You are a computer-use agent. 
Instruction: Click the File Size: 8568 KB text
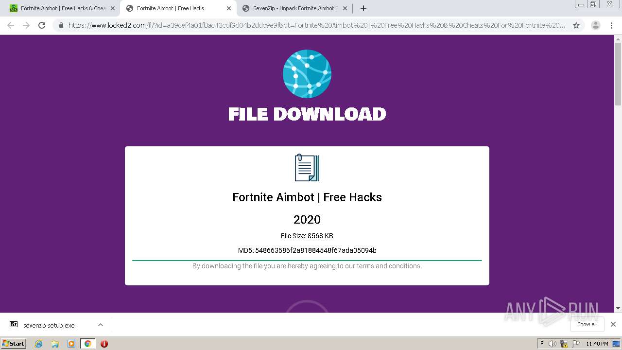pyautogui.click(x=307, y=236)
